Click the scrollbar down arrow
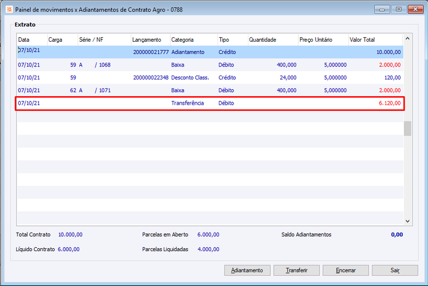The height and width of the screenshot is (286, 428). [407, 221]
